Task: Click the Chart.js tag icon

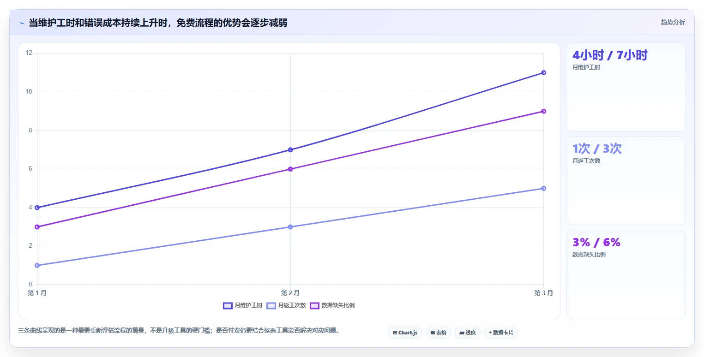Action: [x=395, y=333]
